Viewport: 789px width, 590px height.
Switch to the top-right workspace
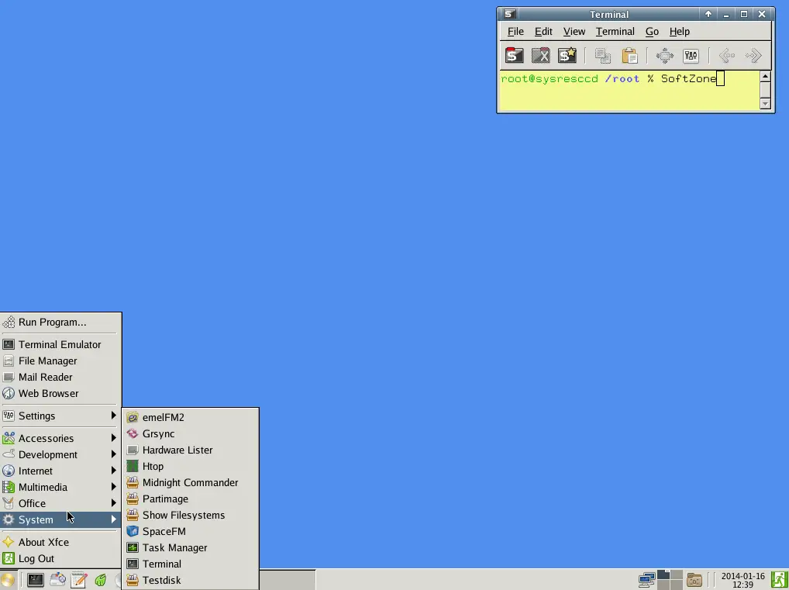click(x=677, y=575)
